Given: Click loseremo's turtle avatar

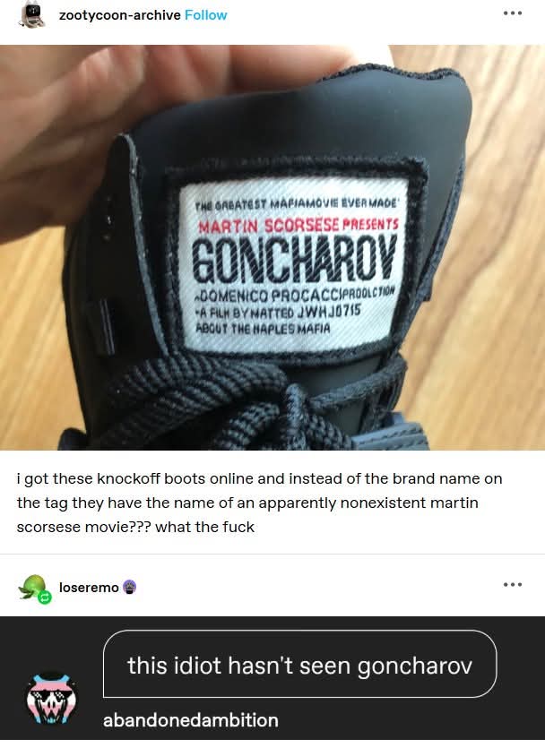Looking at the screenshot, I should [32, 588].
